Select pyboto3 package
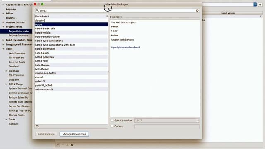265x149 pixels. (x=71, y=81)
